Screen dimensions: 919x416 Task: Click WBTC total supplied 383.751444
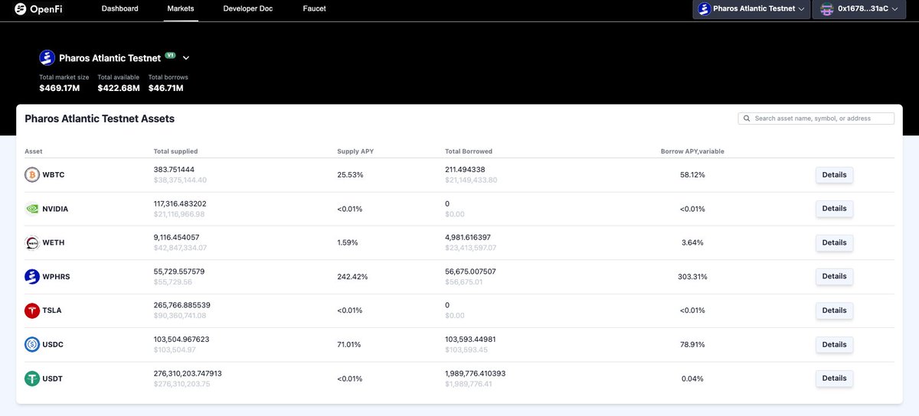[x=174, y=169]
